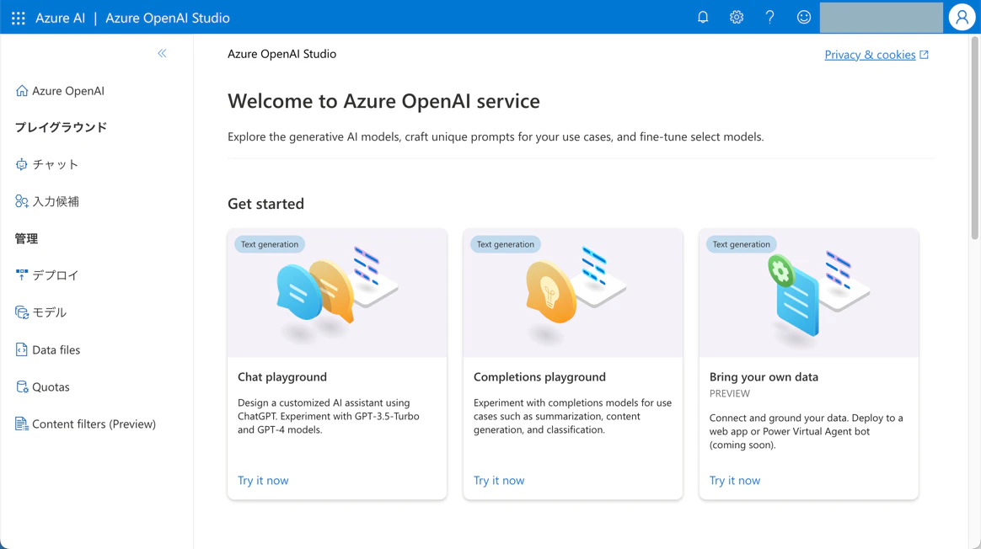981x549 pixels.
Task: Click the Chat playground card illustration
Action: [x=337, y=293]
